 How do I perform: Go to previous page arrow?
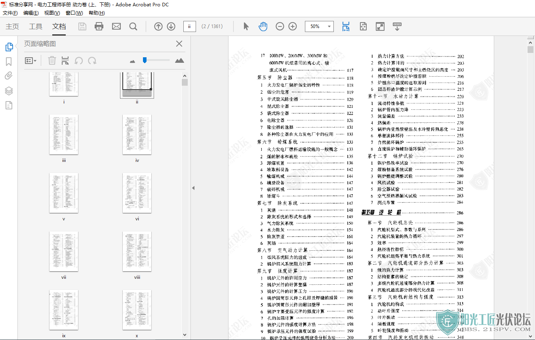click(158, 26)
